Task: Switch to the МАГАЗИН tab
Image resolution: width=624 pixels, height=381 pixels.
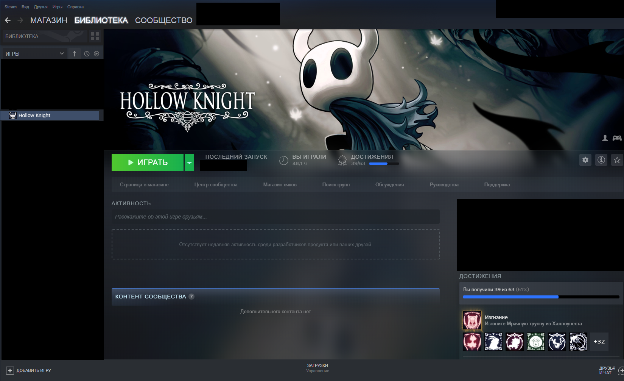Action: pos(49,20)
